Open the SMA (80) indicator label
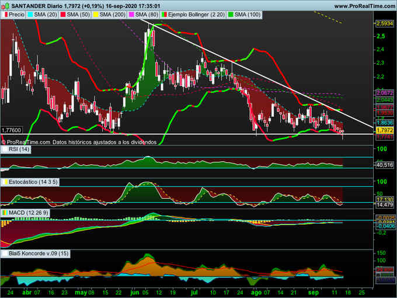The image size is (397, 298). tap(147, 15)
